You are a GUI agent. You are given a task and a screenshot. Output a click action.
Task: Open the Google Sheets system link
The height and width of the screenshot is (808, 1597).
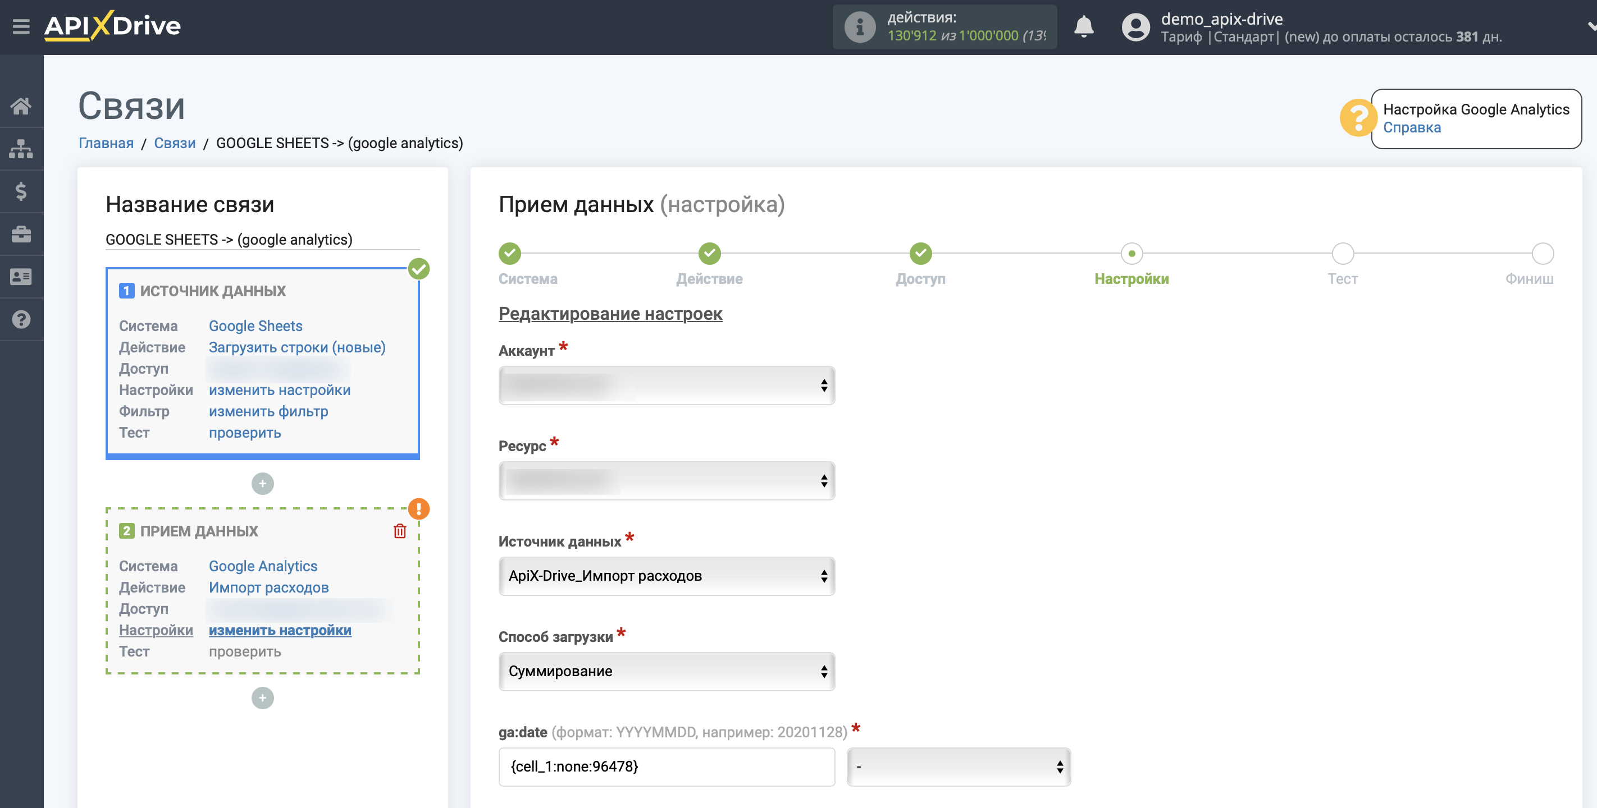[x=255, y=326]
